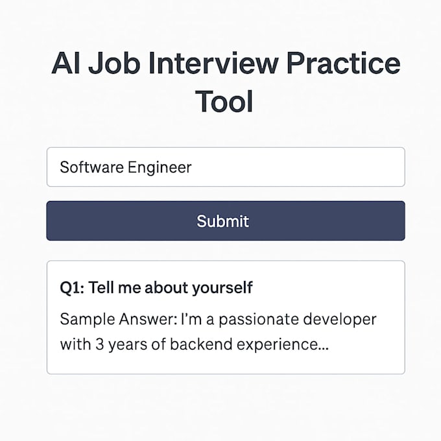Click the 'Software Engineer' text inside the input
The height and width of the screenshot is (441, 441).
pos(126,167)
